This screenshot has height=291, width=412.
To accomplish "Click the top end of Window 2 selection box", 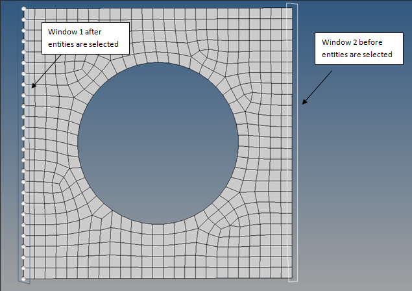I will 293,5.
